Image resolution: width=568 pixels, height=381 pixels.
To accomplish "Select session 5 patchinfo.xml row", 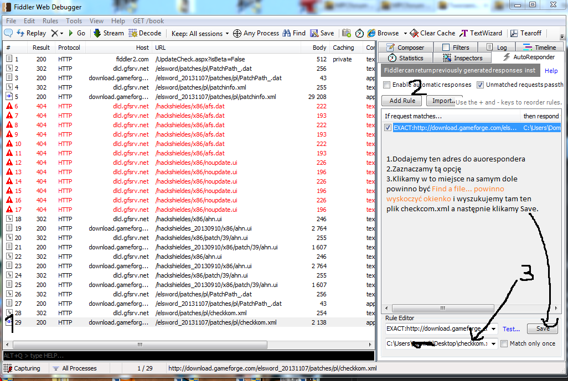I will 189,97.
